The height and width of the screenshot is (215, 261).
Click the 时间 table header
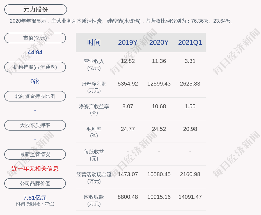coord(94,42)
